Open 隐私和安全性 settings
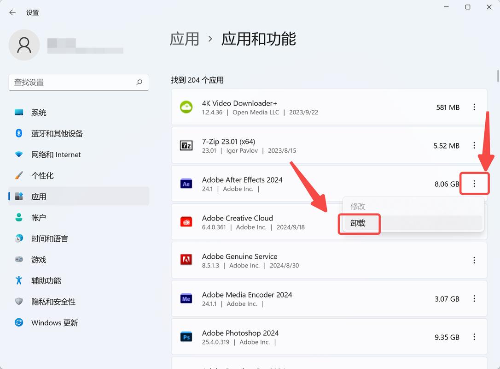 (x=79, y=302)
